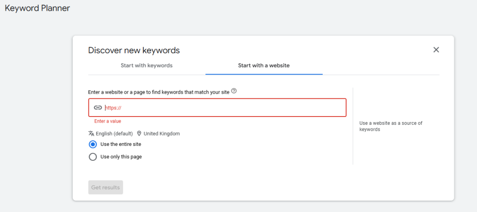Image resolution: width=477 pixels, height=212 pixels.
Task: Close the Discover new keywords dialog
Action: (436, 50)
